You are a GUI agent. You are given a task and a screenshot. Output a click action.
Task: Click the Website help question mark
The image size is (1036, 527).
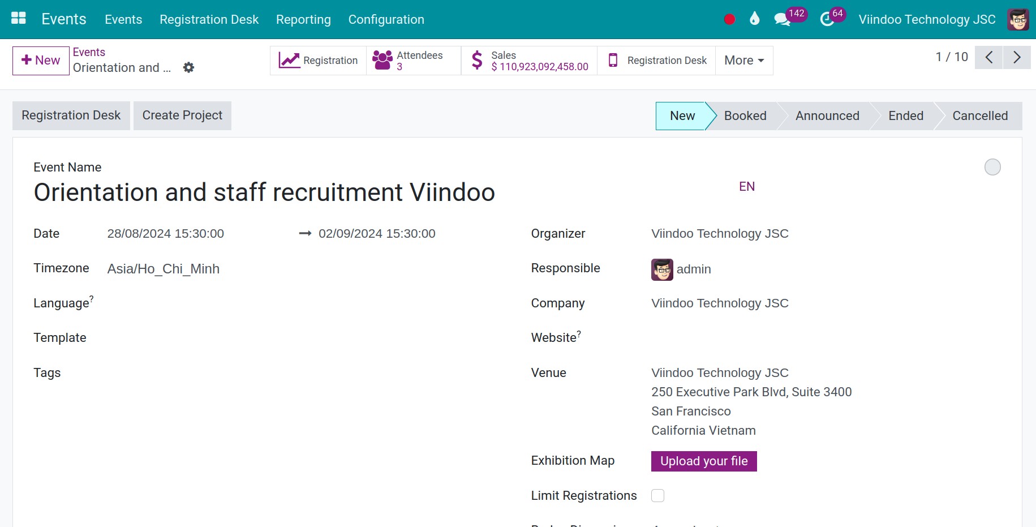[x=579, y=333]
